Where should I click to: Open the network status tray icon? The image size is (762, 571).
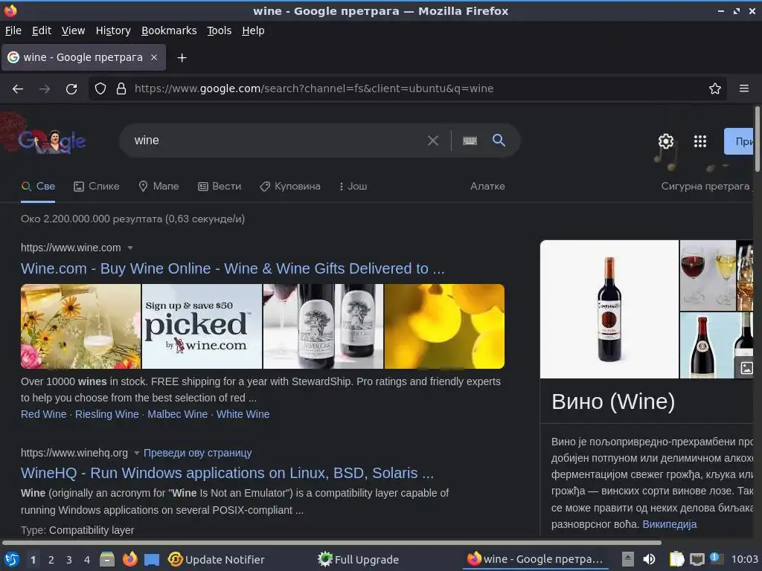(x=697, y=560)
